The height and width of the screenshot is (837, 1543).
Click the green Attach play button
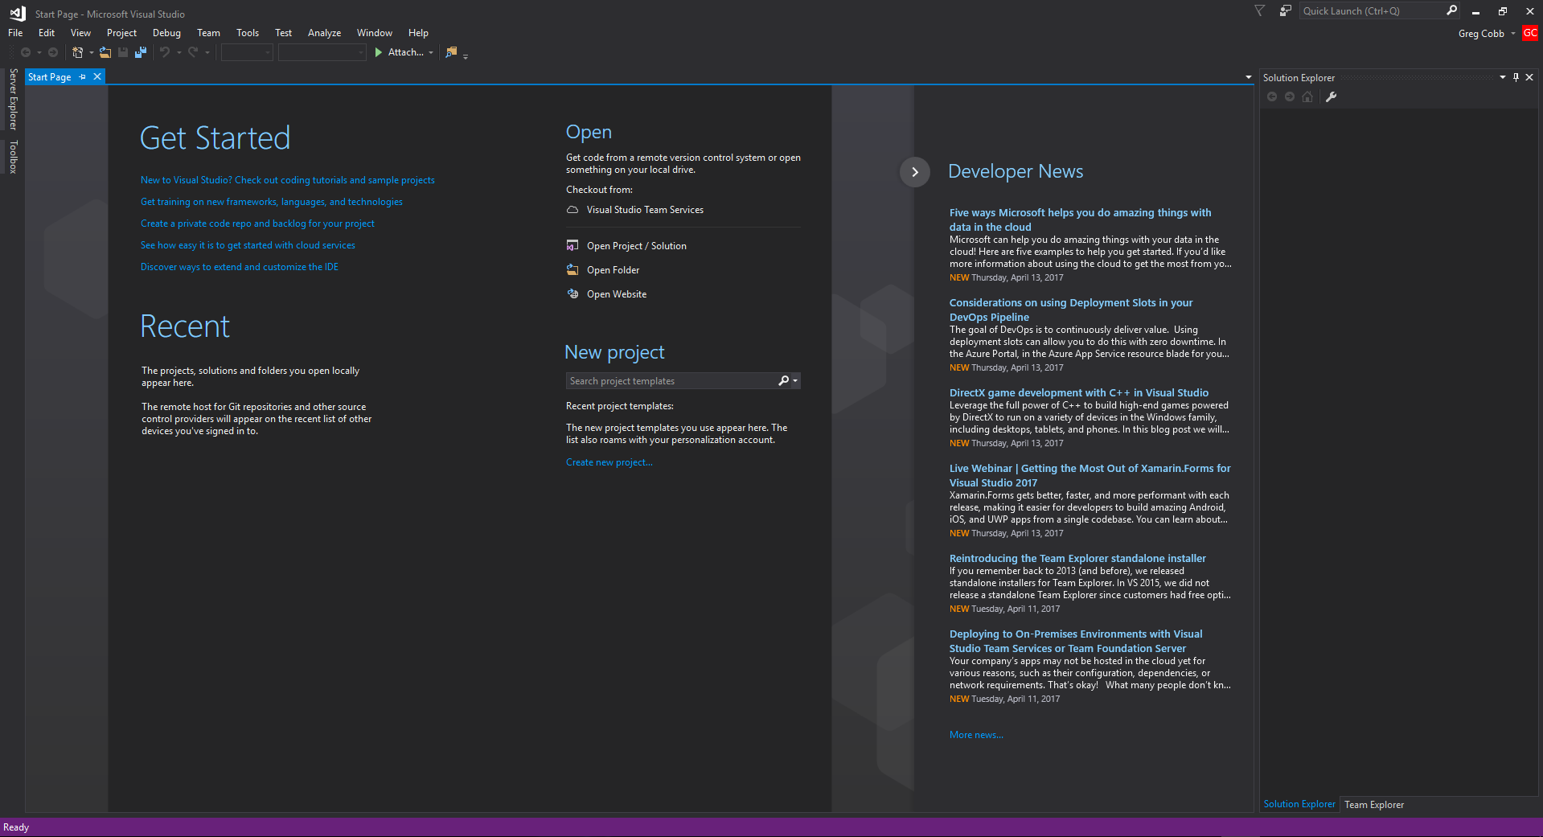[x=379, y=52]
